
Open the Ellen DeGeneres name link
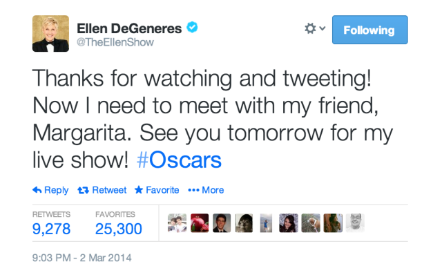point(129,28)
